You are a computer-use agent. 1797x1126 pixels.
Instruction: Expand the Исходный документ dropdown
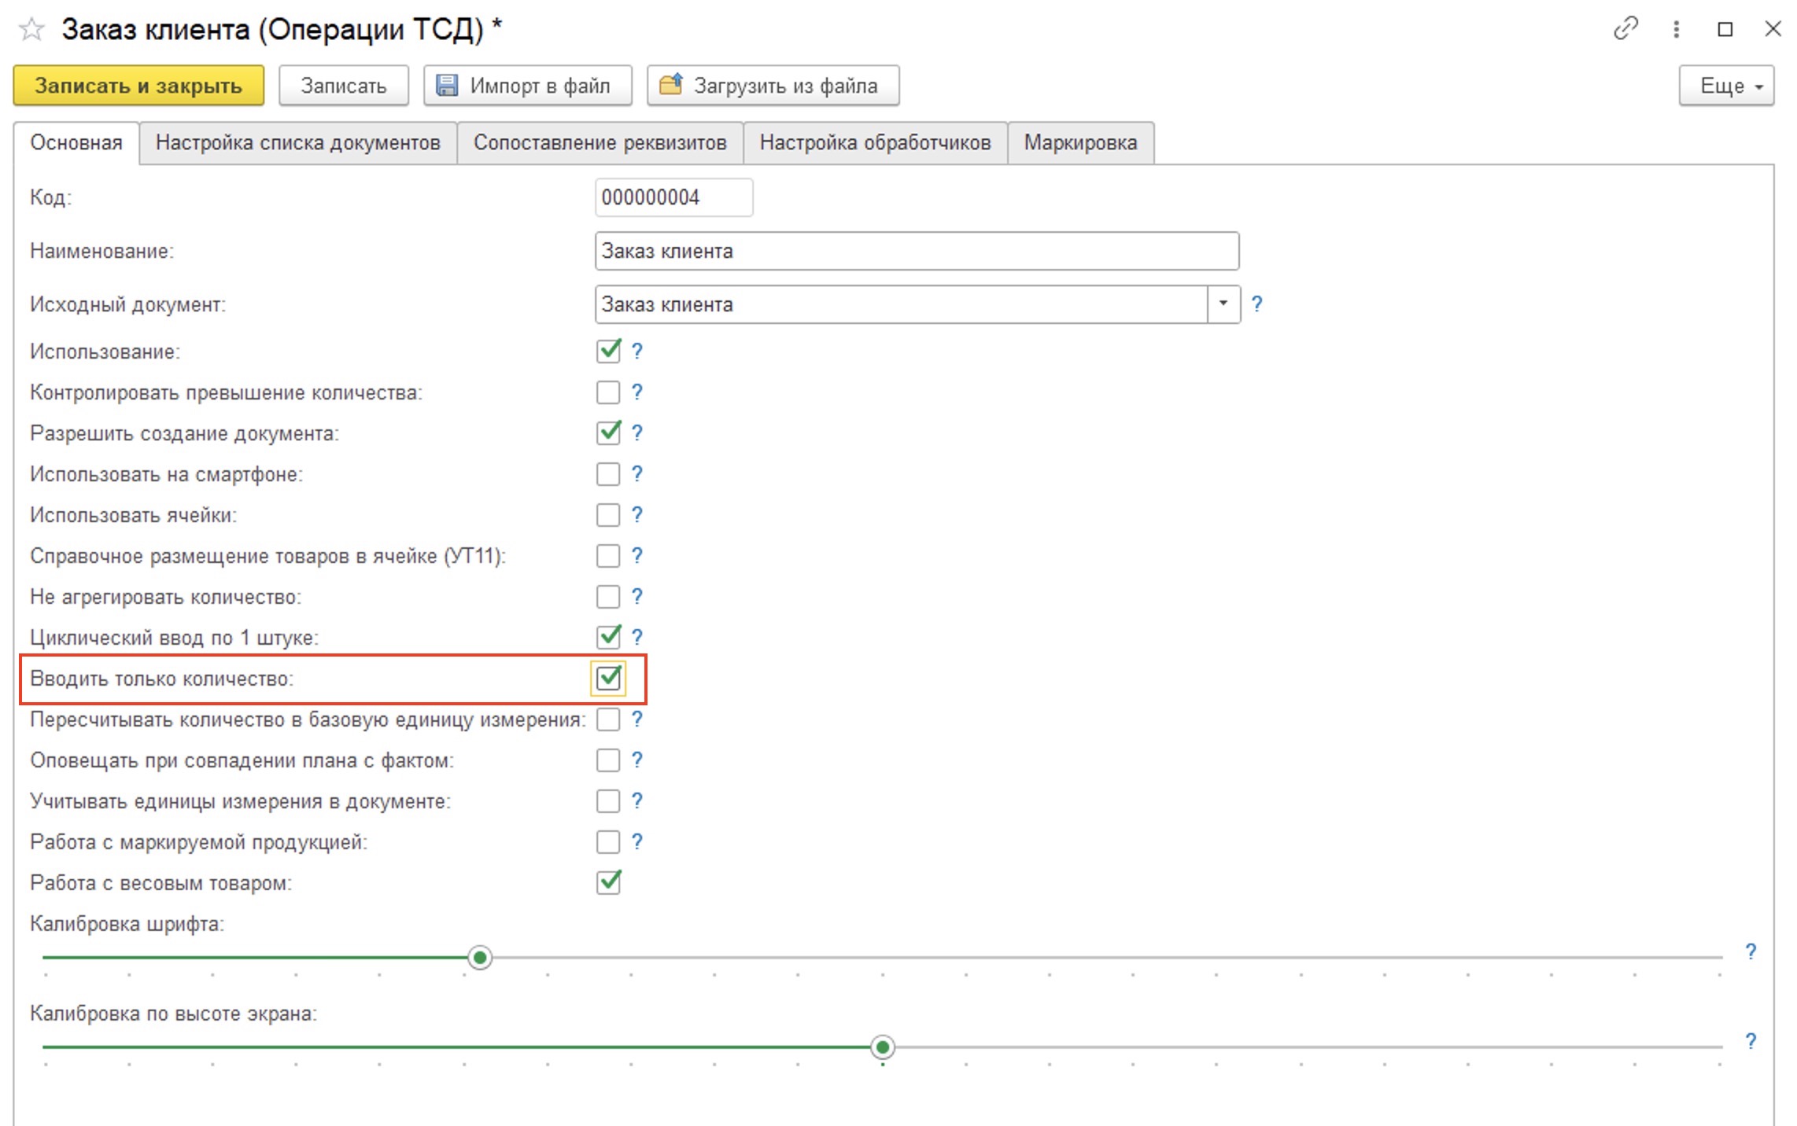click(1223, 304)
